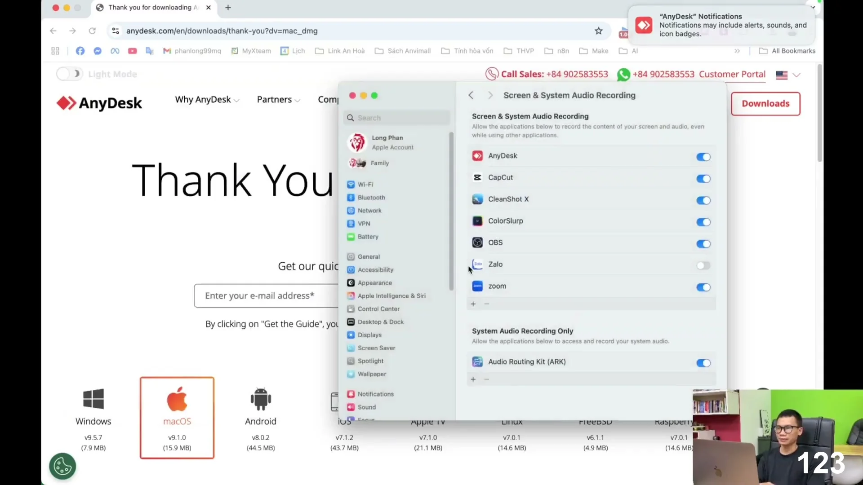Click the Downloads button
The width and height of the screenshot is (863, 485).
point(765,104)
